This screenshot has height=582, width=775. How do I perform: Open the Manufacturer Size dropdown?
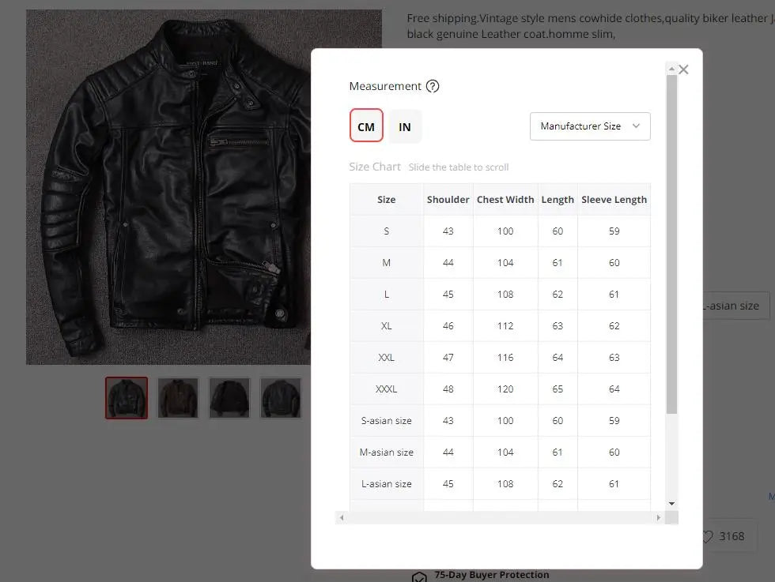coord(590,126)
